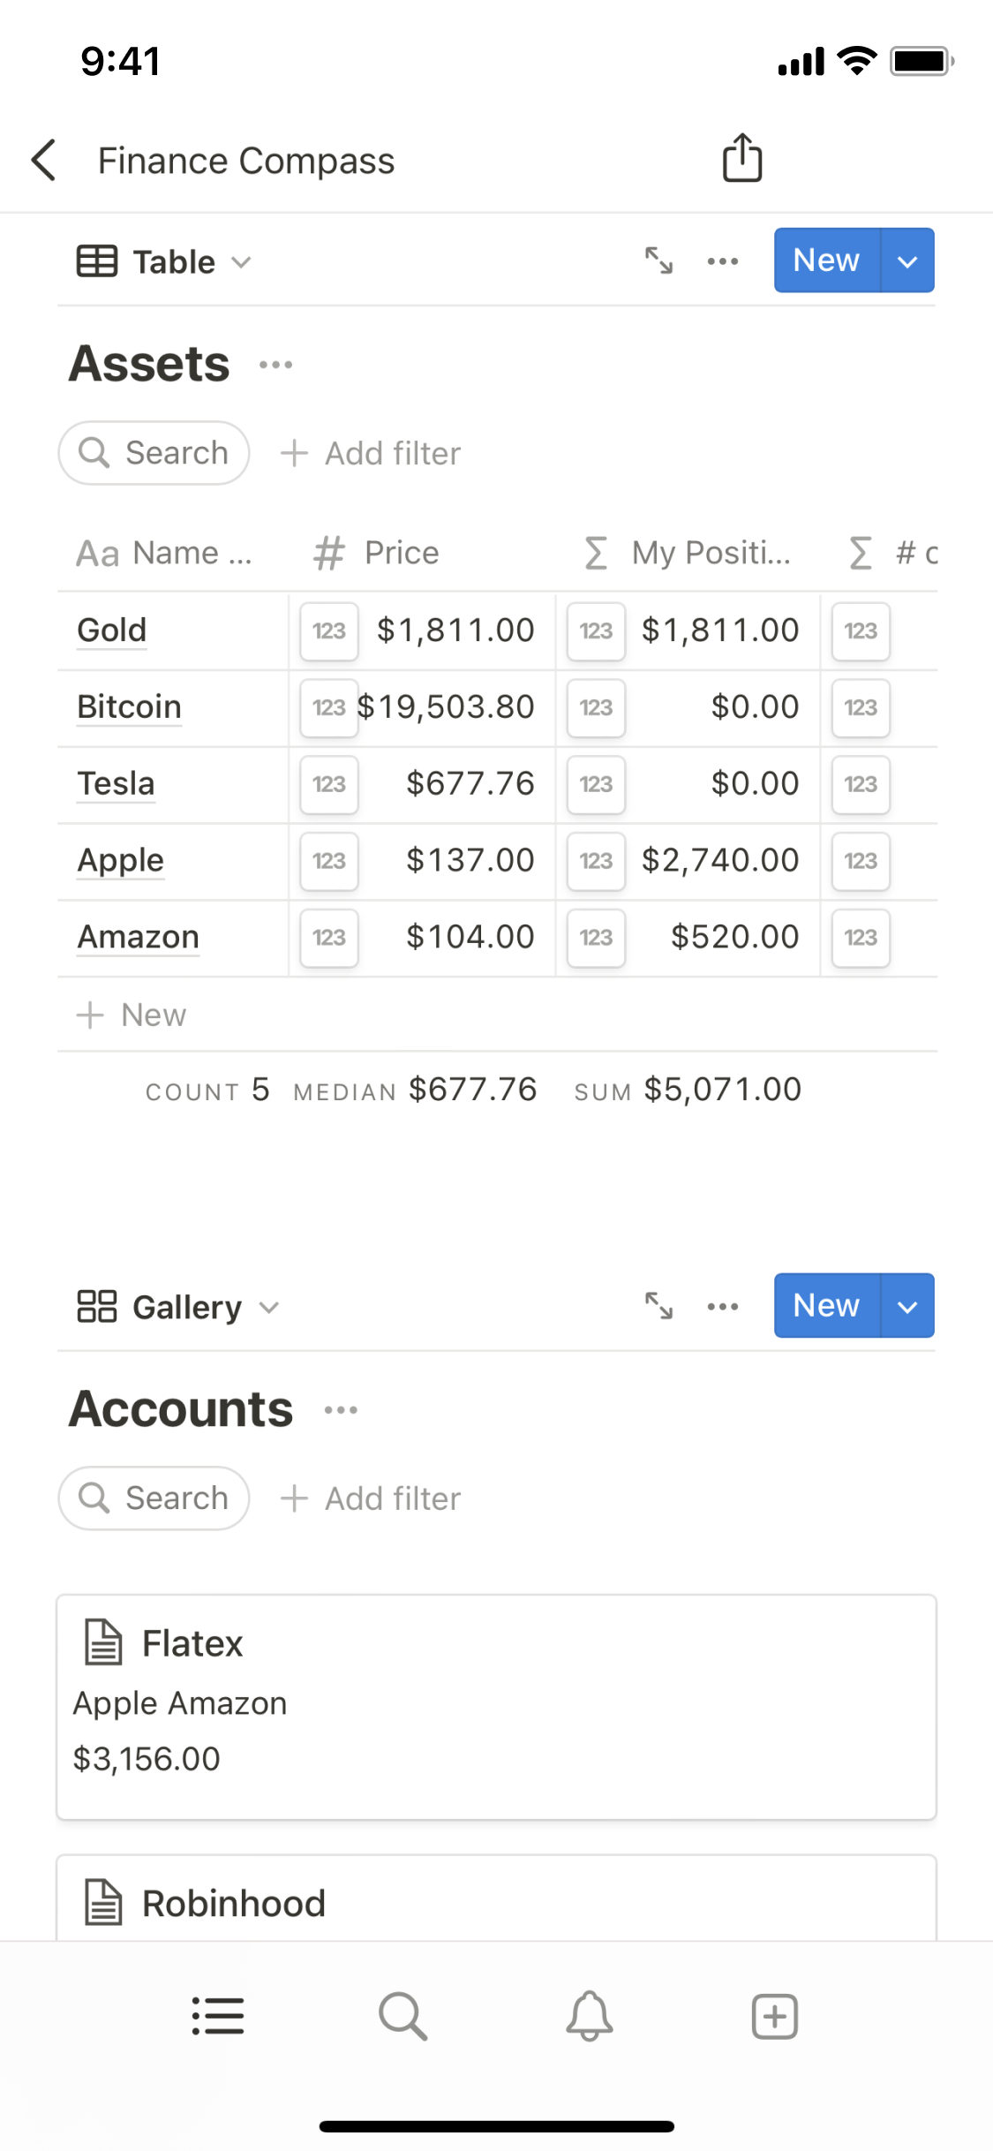Open the three-dot menu beside the Table view
Image resolution: width=993 pixels, height=2151 pixels.
point(723,261)
